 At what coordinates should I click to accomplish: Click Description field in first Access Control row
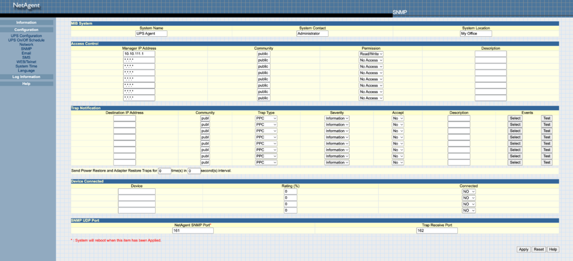[x=491, y=54]
